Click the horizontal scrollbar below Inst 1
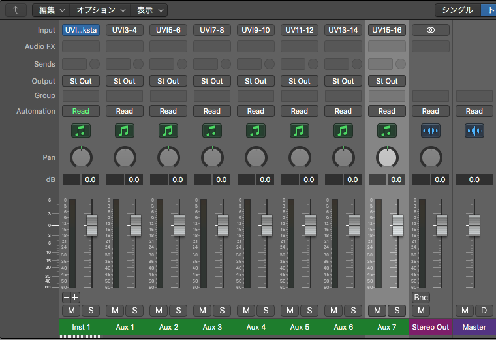 pyautogui.click(x=82, y=337)
